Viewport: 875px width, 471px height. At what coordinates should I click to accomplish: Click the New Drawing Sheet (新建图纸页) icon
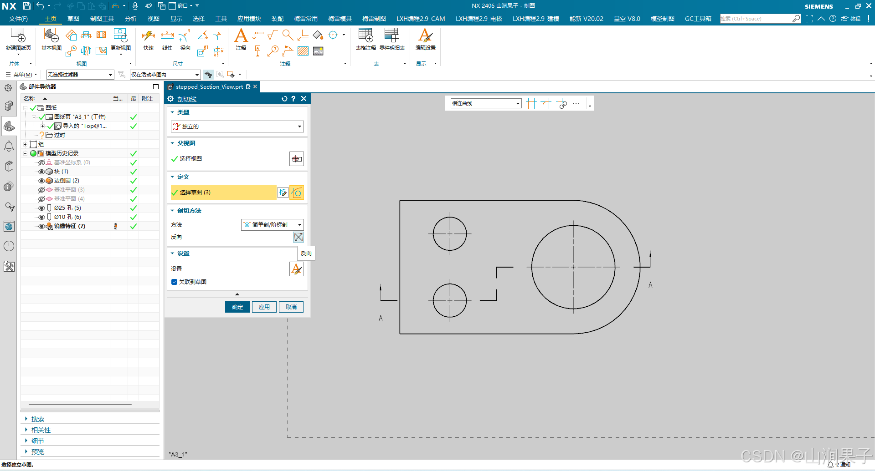18,35
